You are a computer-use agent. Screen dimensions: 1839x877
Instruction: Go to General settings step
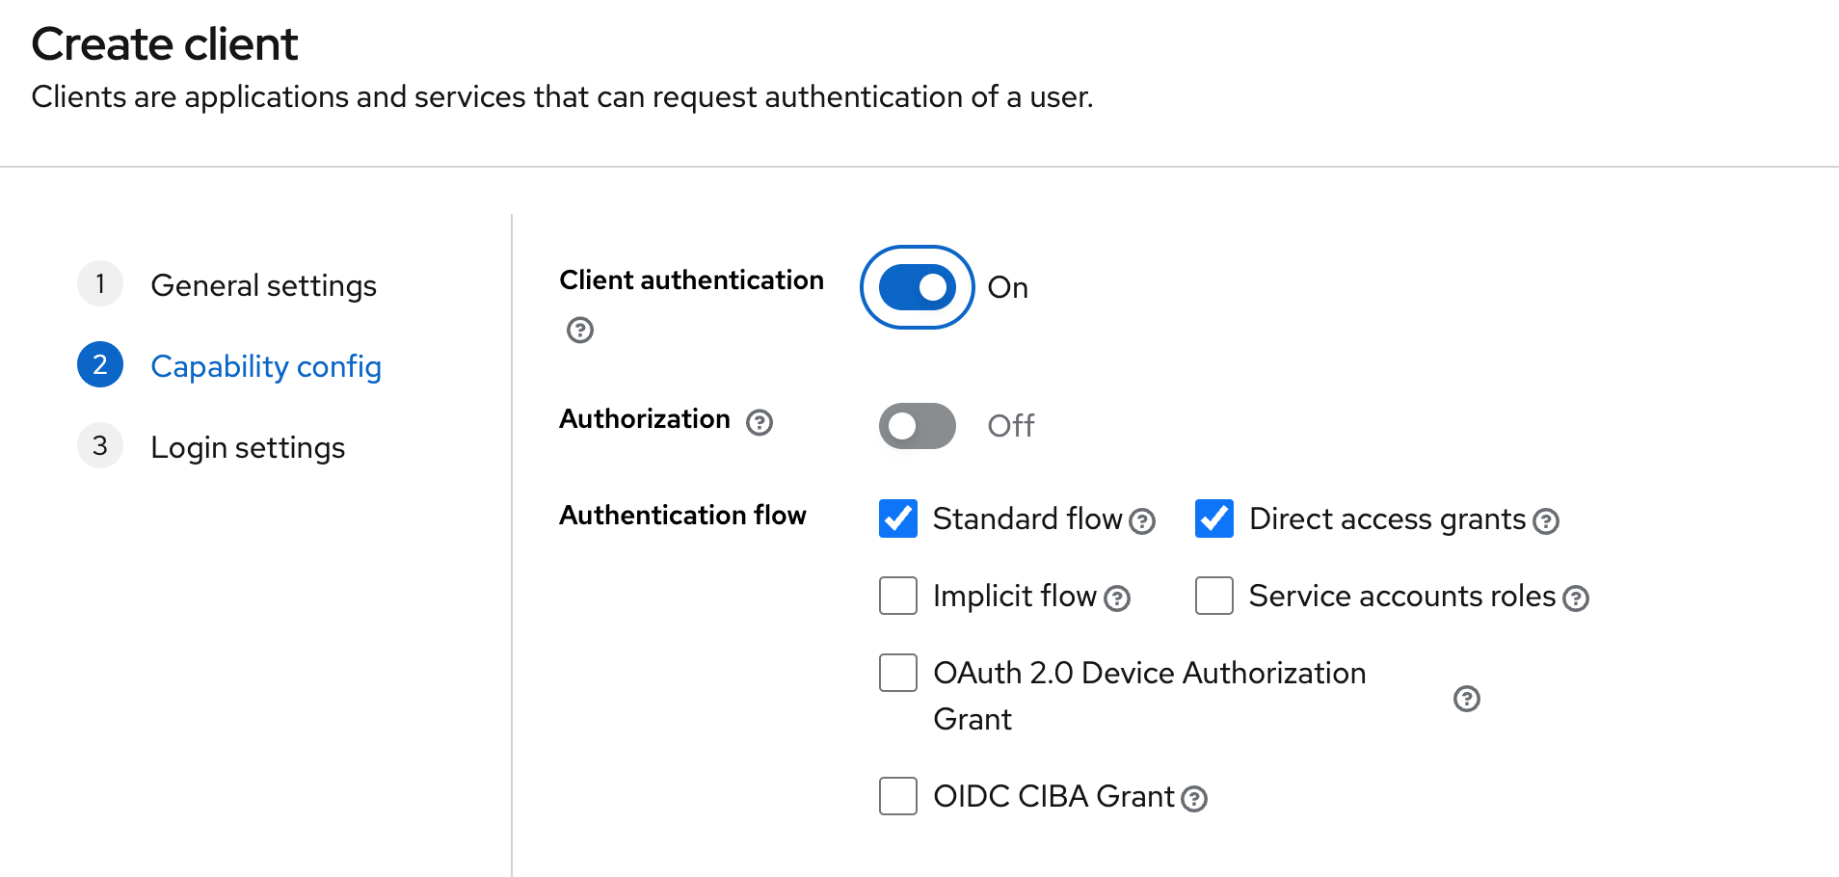263,285
